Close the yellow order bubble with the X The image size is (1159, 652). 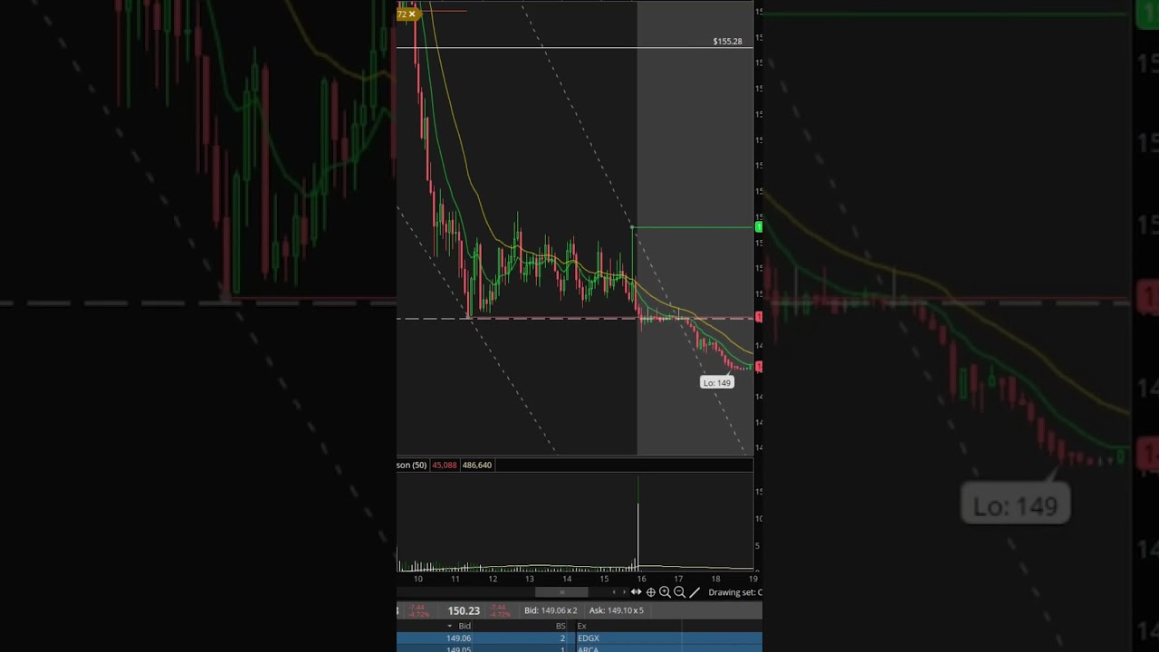(412, 14)
